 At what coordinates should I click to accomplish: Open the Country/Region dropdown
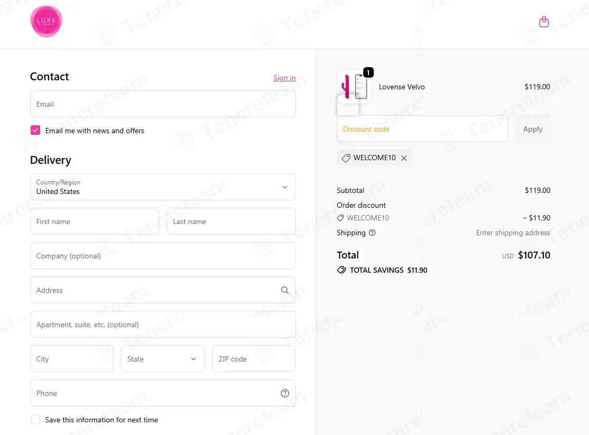click(x=163, y=187)
